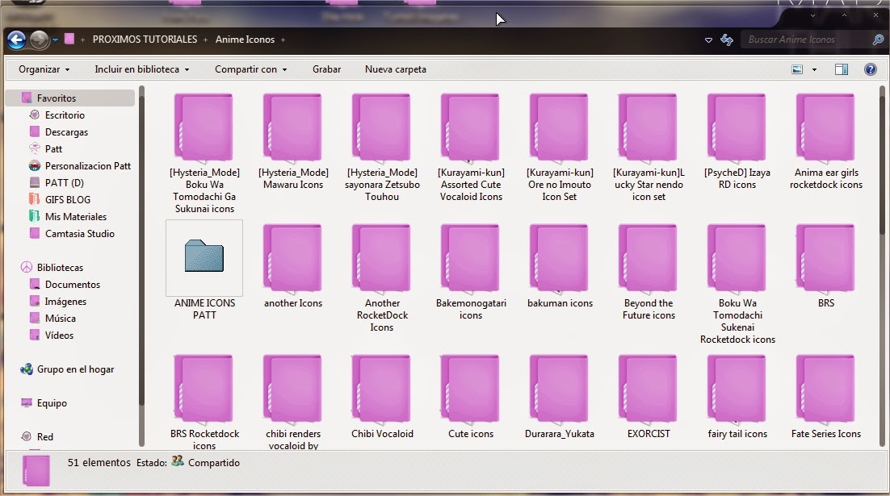Select PROXIMOS TUTORIALES in the breadcrumb
The image size is (890, 496).
point(145,39)
